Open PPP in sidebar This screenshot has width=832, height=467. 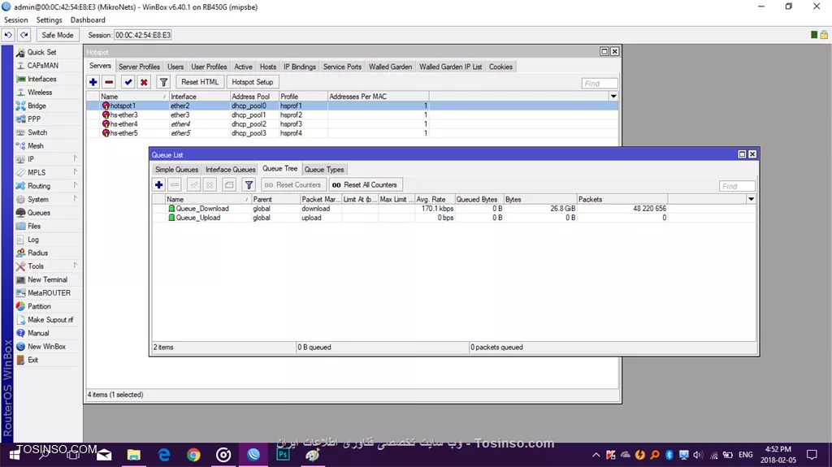[x=34, y=119]
